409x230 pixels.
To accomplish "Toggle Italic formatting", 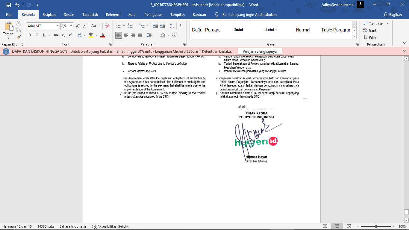I will tap(37, 35).
